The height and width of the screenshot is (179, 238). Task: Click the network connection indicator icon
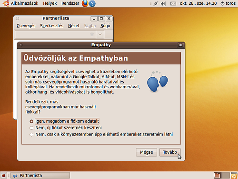pos(156,3)
